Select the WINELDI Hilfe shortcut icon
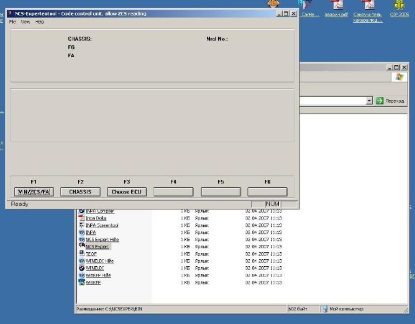 82,261
